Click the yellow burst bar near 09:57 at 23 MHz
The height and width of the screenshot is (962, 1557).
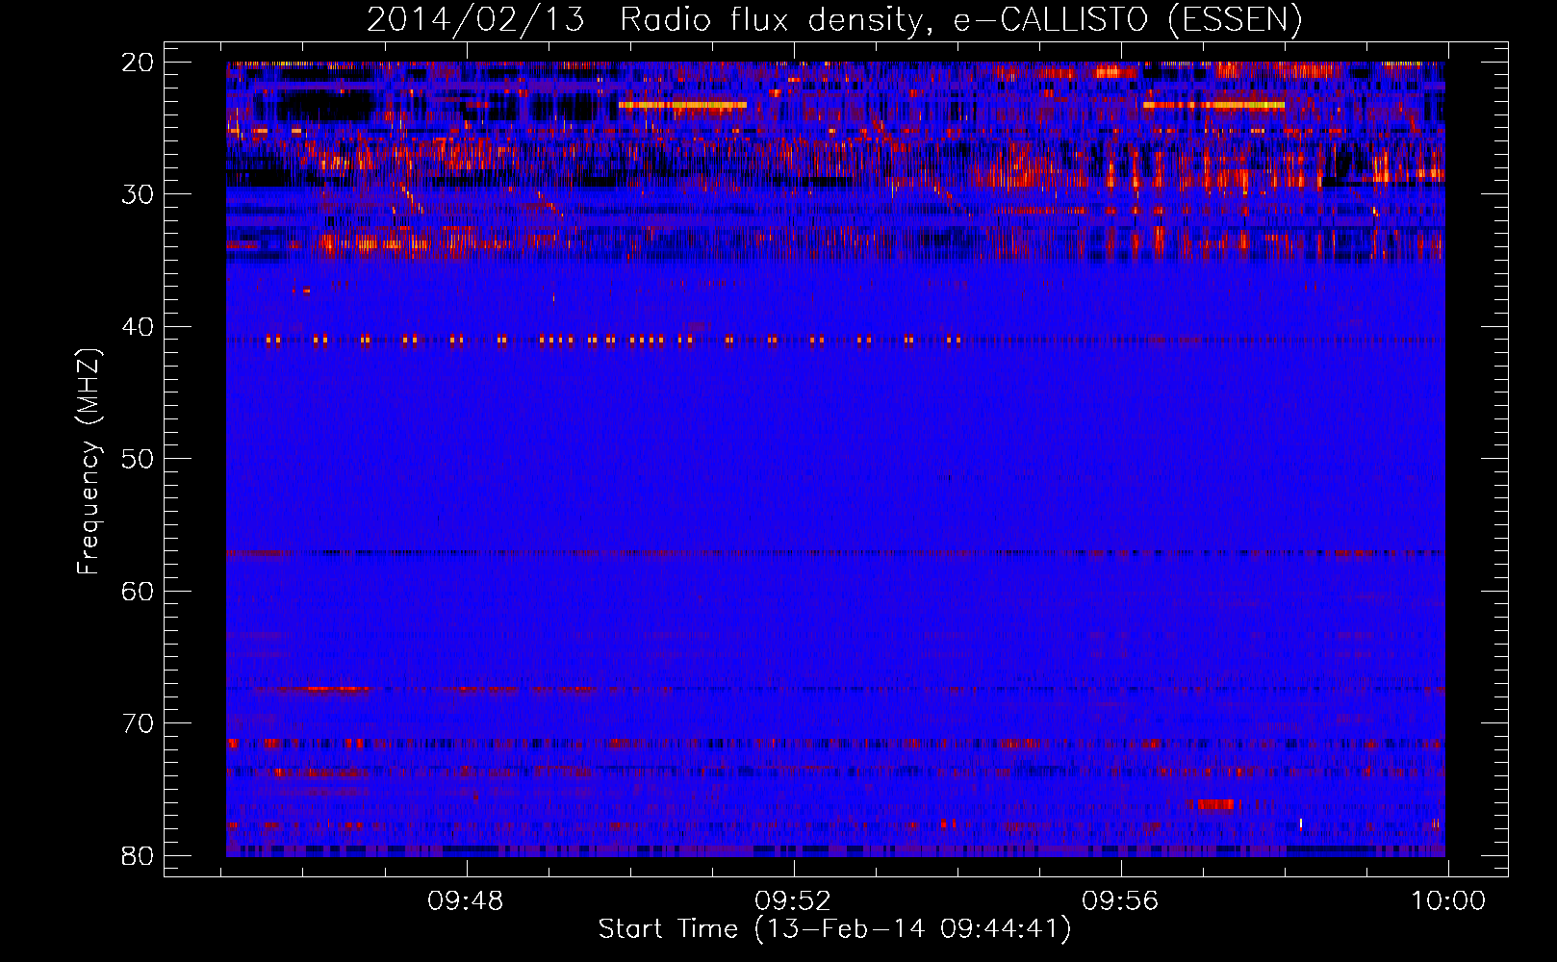pos(1213,105)
